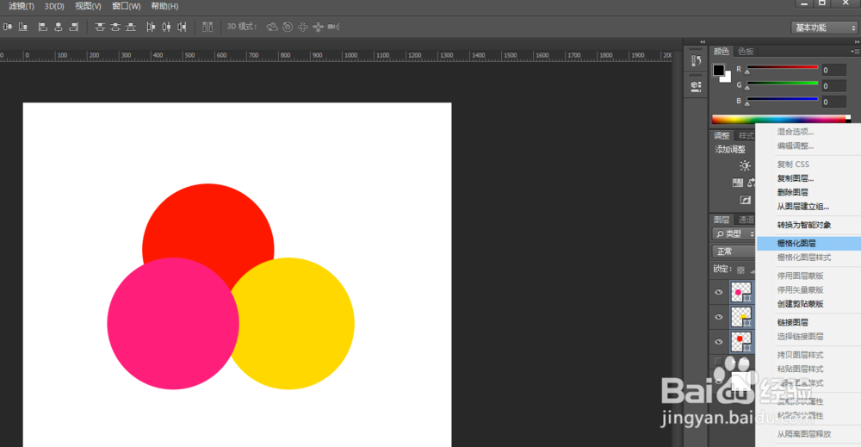Screen dimensions: 861x447
Task: Click the R value input field
Action: (834, 70)
